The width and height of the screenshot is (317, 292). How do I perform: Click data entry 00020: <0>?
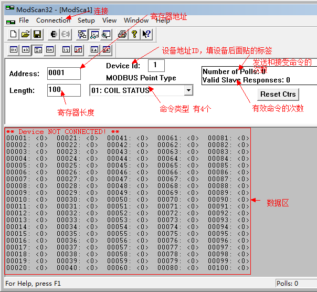27,268
